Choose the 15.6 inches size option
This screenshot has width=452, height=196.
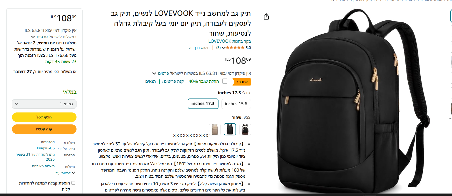tap(236, 104)
